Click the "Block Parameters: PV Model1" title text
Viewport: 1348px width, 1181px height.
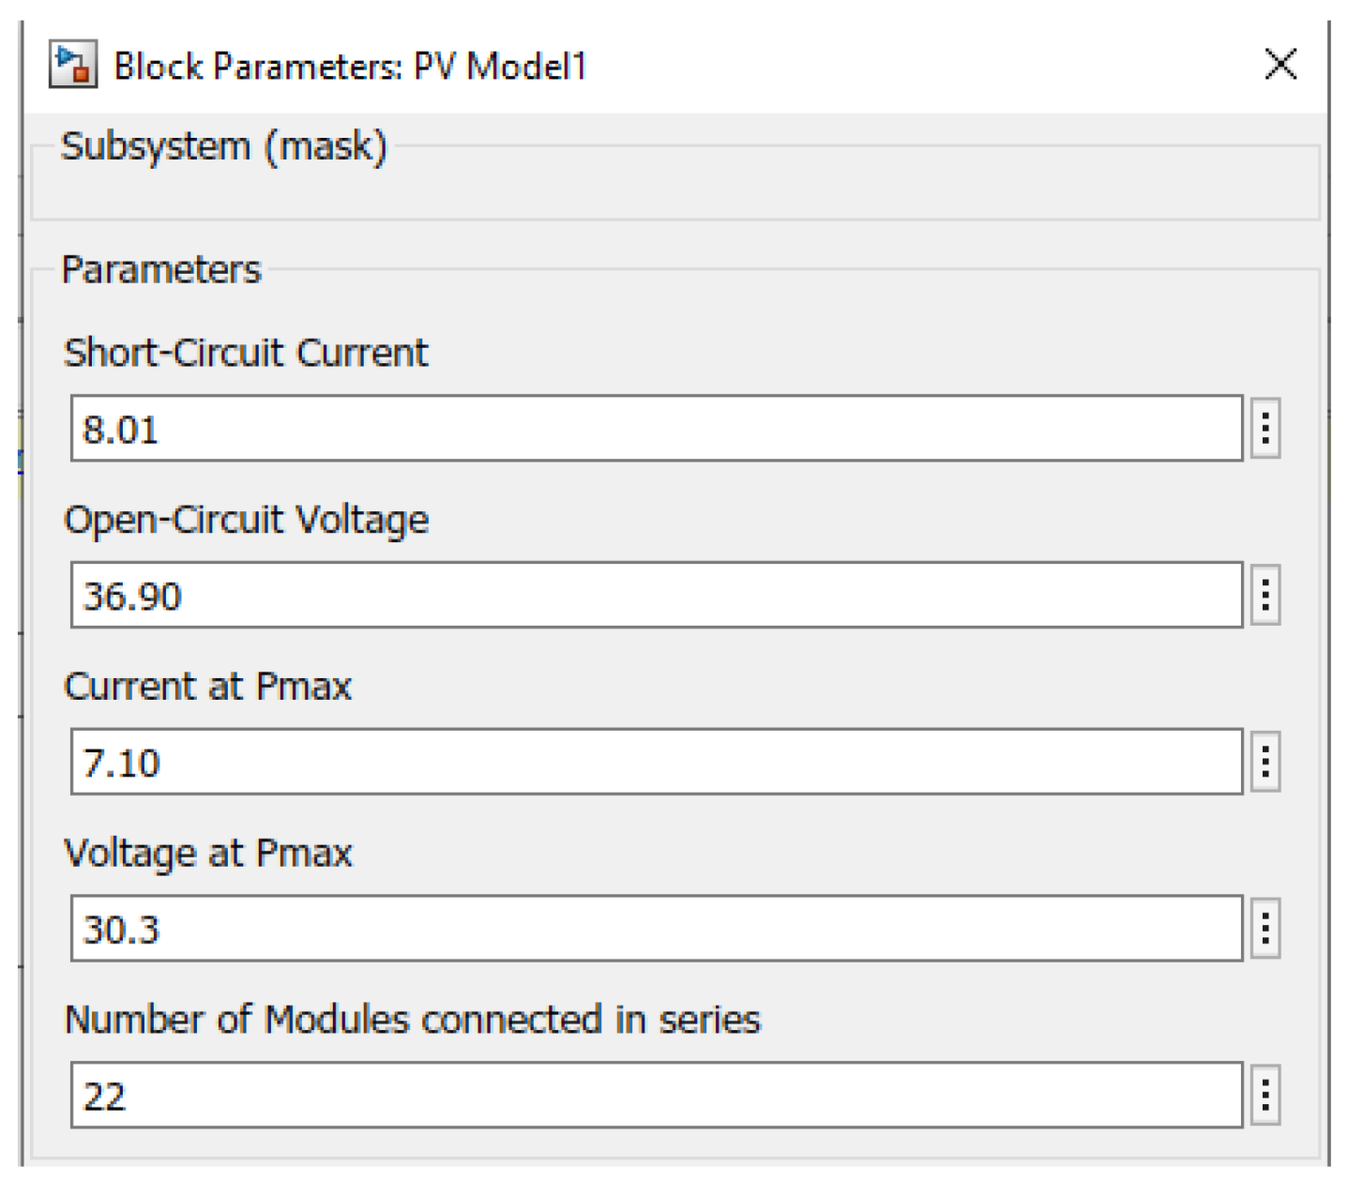(350, 67)
